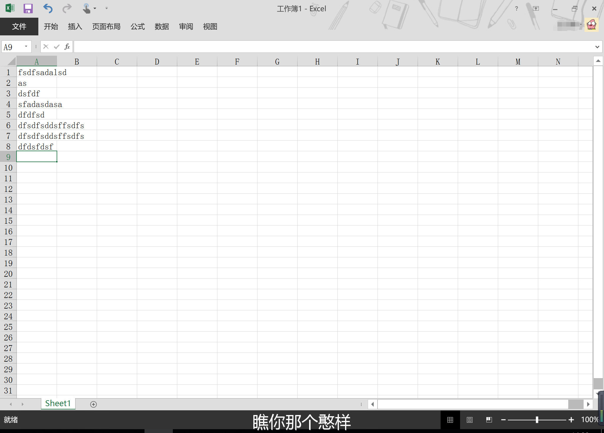Select the Sheet1 tab
Screen dimensions: 604x433
[58, 404]
